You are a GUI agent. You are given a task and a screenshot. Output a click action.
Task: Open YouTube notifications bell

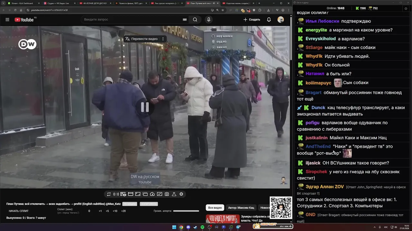269,20
